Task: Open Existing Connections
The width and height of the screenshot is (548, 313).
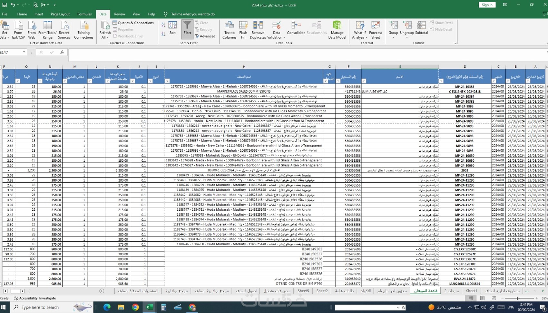Action: click(x=84, y=30)
